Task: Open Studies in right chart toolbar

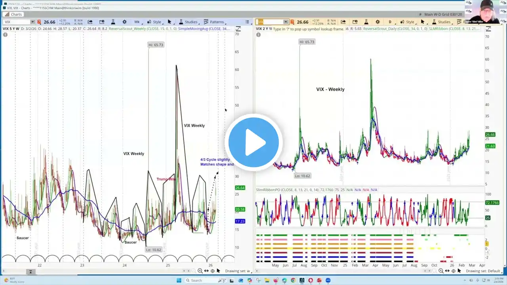Action: (441, 22)
